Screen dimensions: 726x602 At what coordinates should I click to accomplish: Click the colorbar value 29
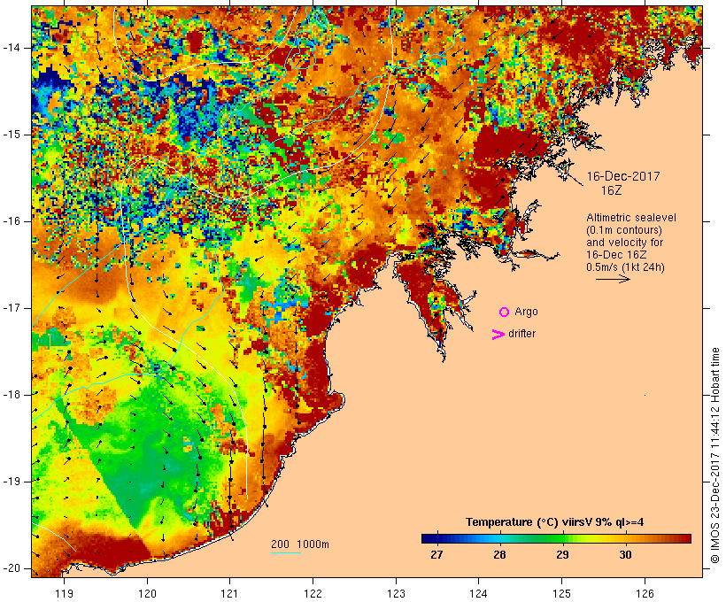point(562,555)
